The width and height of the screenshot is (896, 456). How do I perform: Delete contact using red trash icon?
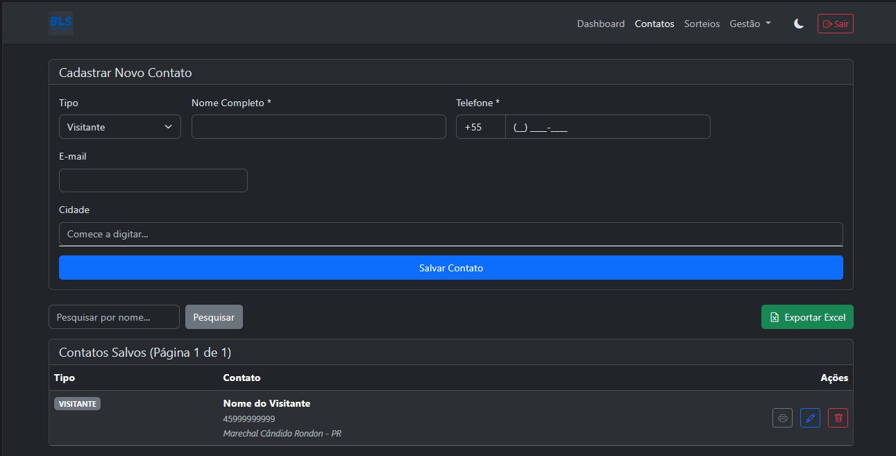tap(838, 418)
